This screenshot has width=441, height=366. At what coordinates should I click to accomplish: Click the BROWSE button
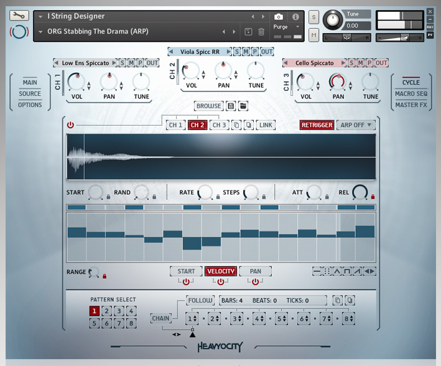(x=208, y=106)
